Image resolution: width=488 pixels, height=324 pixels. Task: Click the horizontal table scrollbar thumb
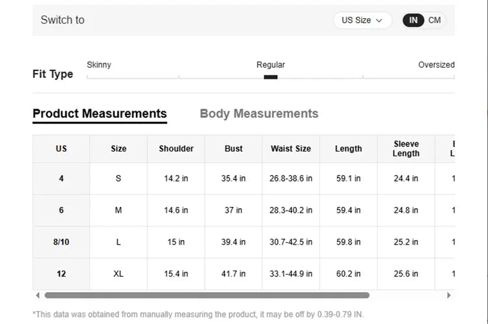click(207, 295)
